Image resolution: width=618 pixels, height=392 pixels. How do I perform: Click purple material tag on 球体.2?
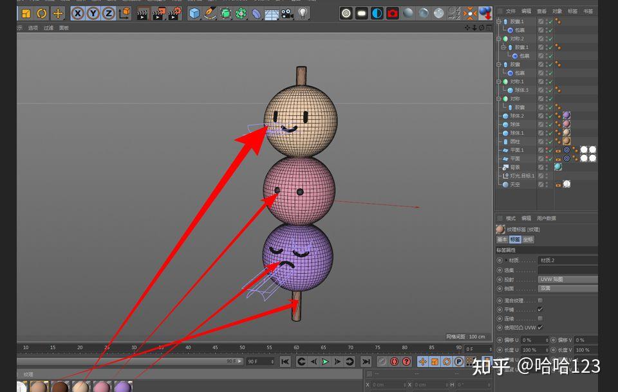pyautogui.click(x=566, y=115)
